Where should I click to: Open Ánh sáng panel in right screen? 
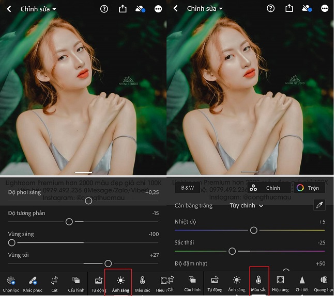point(237,284)
